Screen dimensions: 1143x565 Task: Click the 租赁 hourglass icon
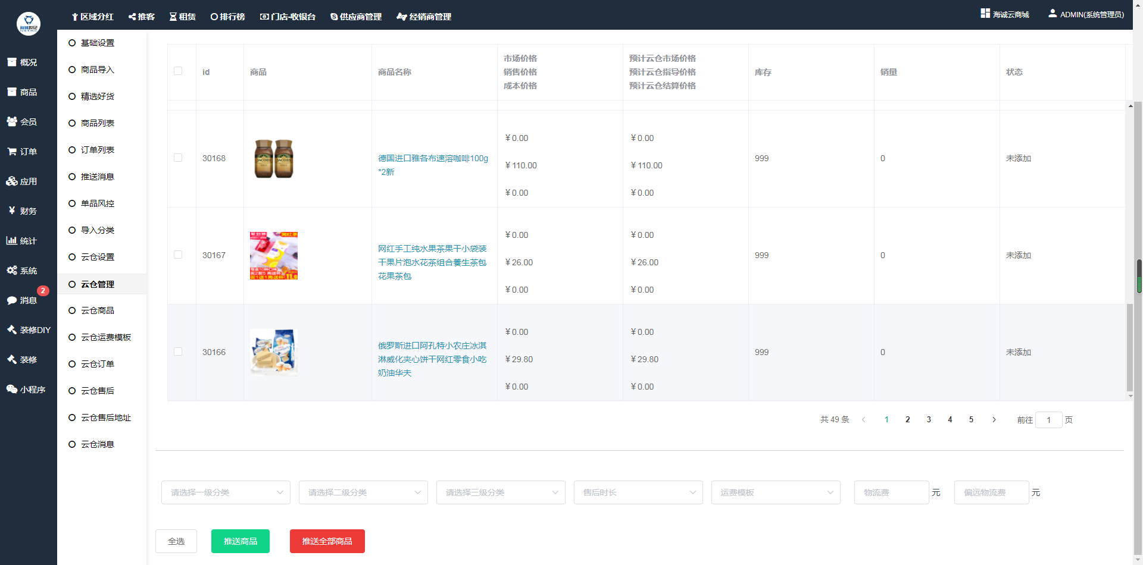(173, 17)
